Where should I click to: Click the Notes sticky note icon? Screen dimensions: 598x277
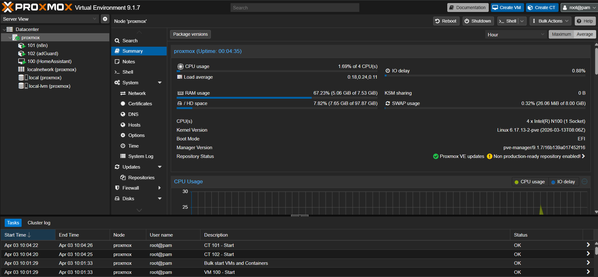tap(117, 62)
